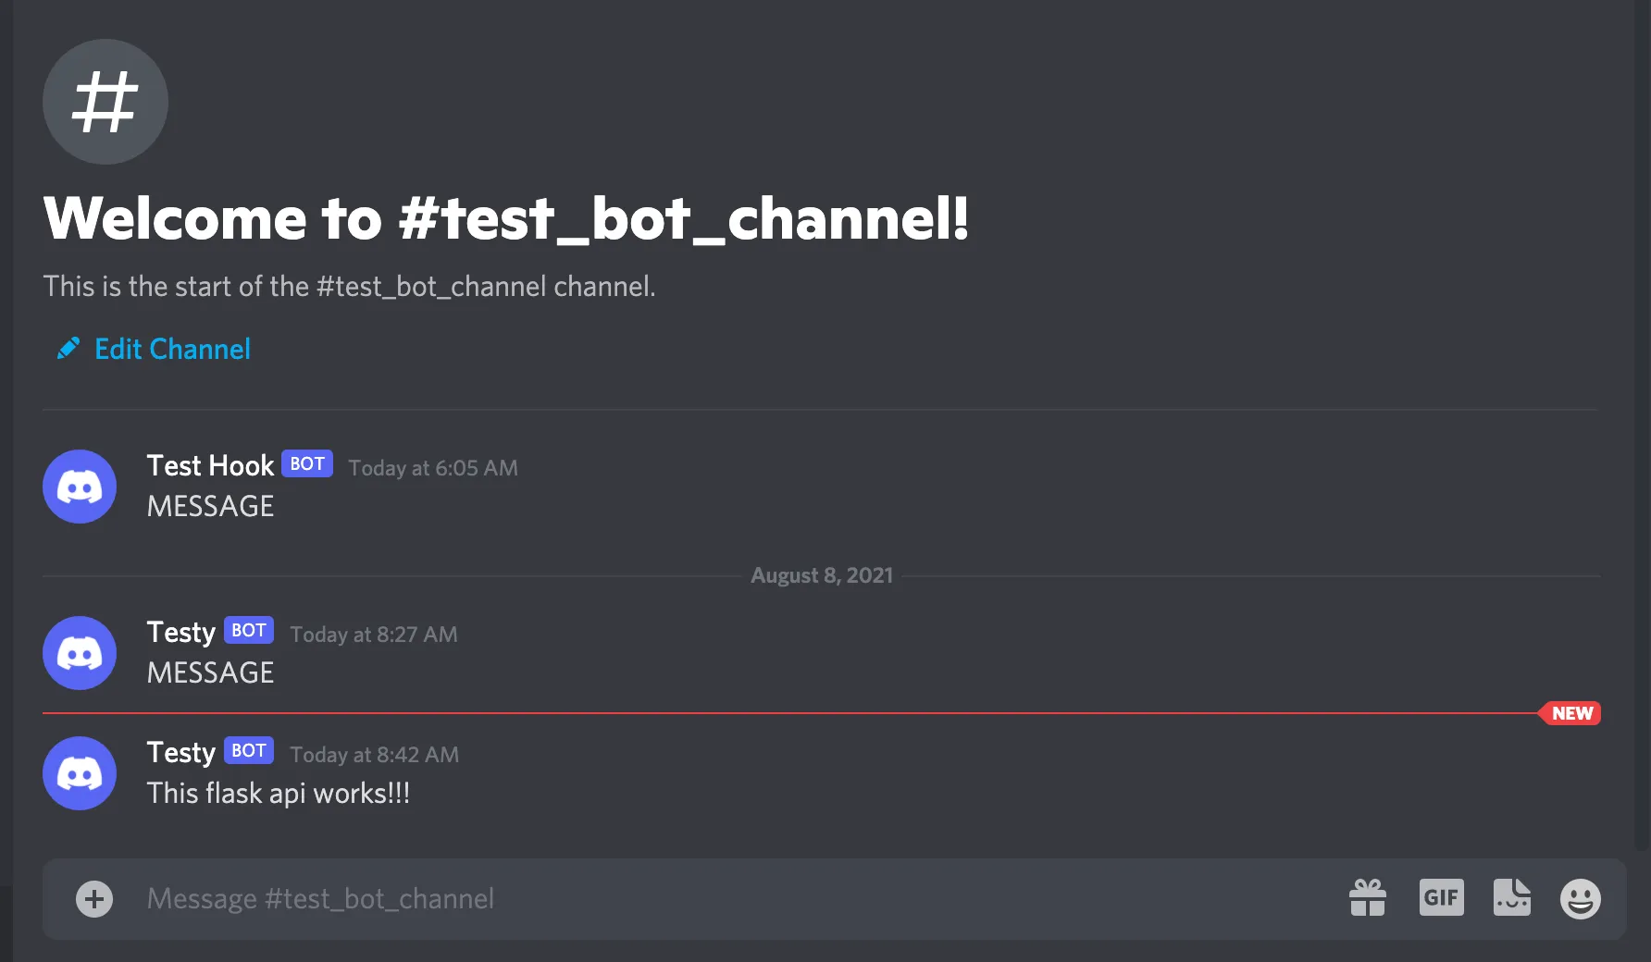Click the plus icon to attach a file
Viewport: 1651px width, 962px height.
tap(93, 898)
